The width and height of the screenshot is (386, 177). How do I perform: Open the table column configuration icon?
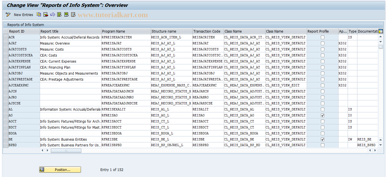381,31
